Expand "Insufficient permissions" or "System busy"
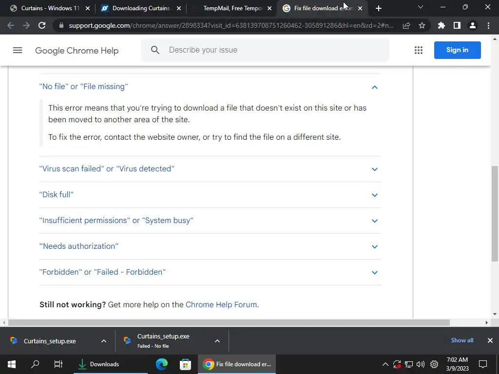The image size is (499, 374). (x=210, y=221)
